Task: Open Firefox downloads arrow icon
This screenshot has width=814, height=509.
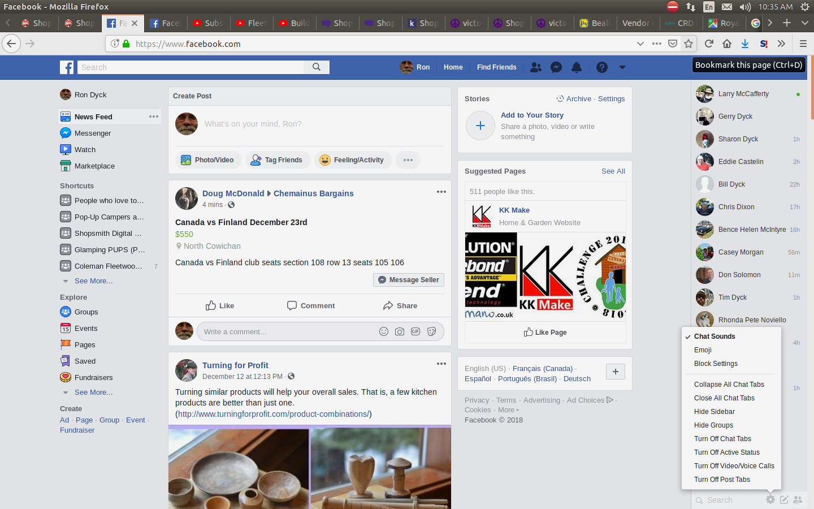Action: pos(745,44)
